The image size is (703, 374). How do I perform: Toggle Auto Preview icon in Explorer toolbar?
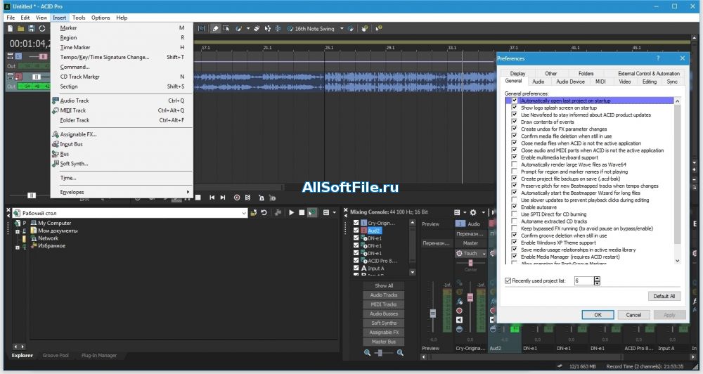point(312,212)
